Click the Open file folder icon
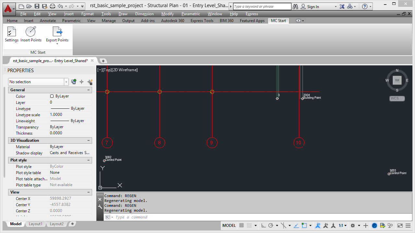 tap(29, 6)
